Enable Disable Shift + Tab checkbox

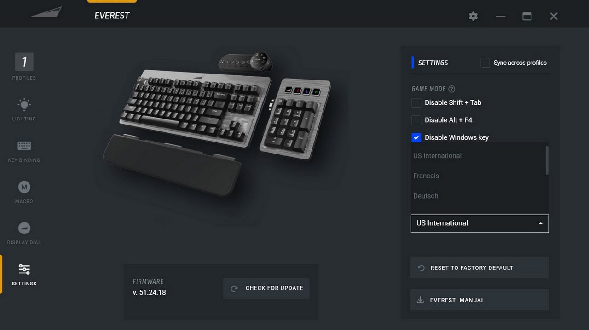[416, 102]
